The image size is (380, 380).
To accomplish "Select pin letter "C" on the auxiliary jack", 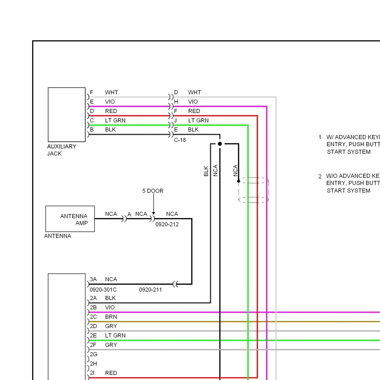I will [x=92, y=120].
